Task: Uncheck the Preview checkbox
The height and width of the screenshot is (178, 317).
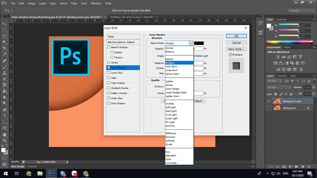Action: 230,55
